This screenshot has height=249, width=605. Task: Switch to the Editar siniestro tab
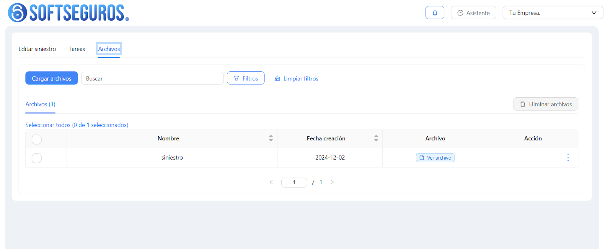click(x=37, y=49)
